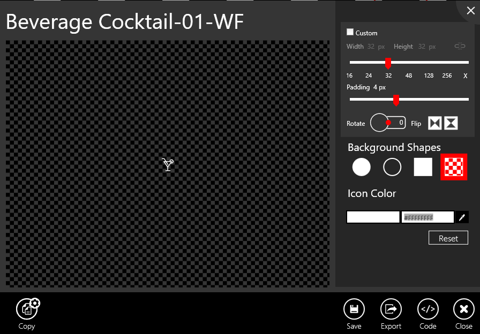The height and width of the screenshot is (334, 480).
Task: Click the white Icon Color swatch
Action: [373, 217]
